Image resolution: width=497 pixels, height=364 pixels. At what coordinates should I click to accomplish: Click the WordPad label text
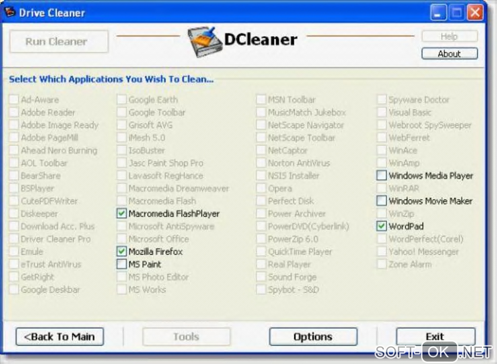[406, 226]
